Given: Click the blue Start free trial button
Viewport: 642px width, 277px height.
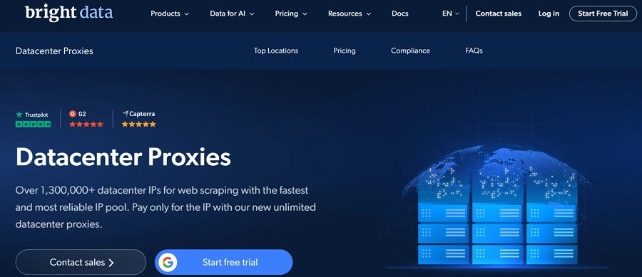Looking at the screenshot, I should pos(223,262).
